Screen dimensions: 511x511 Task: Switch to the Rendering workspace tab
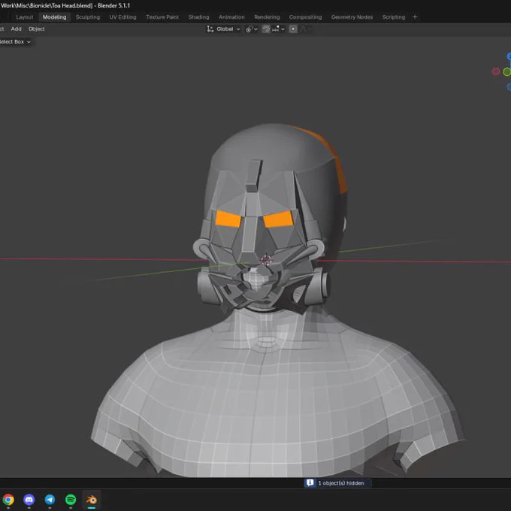pos(267,17)
